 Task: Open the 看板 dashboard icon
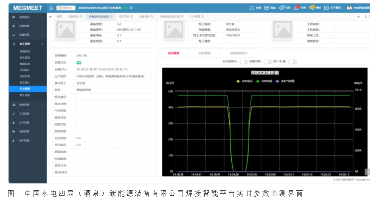tap(267, 8)
